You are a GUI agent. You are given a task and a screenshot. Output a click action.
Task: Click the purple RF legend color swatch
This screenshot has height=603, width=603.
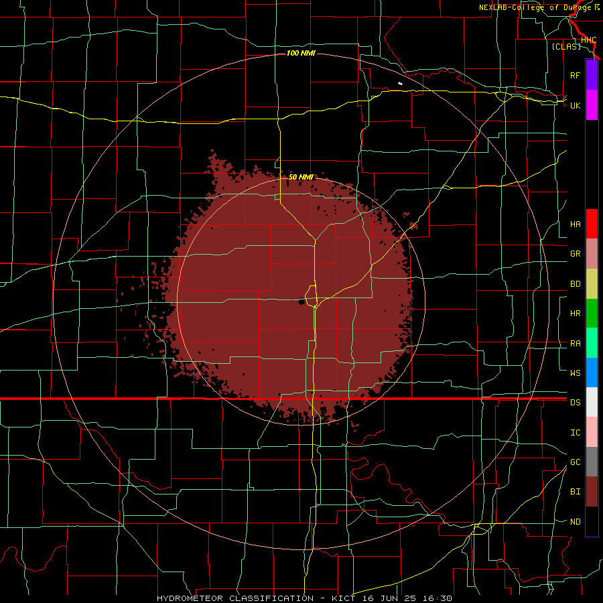pyautogui.click(x=592, y=75)
